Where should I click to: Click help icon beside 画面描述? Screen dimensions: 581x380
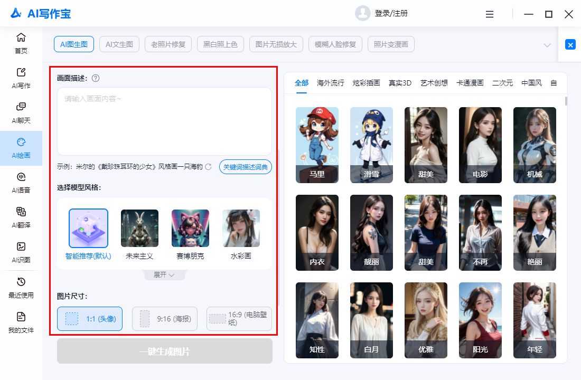point(96,78)
